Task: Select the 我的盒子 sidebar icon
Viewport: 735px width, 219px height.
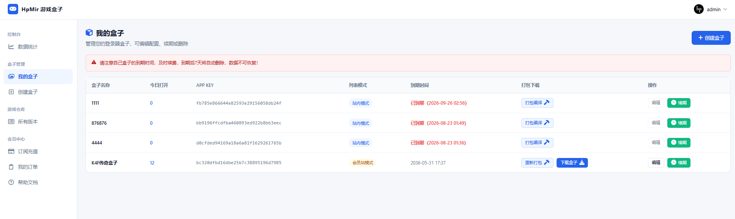Action: 11,76
